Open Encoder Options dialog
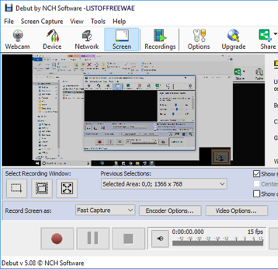This screenshot has width=278, height=269. coord(170,211)
